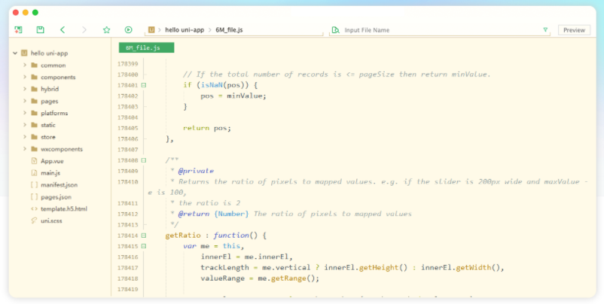Collapse the hello uni-app project tree
604x304 pixels.
click(x=15, y=53)
